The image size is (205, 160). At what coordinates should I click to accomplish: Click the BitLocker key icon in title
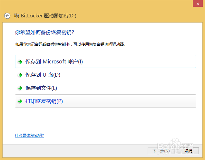click(17, 15)
